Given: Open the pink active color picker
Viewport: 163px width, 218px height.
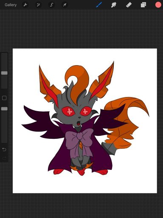Looking at the screenshot, I should tap(158, 5).
